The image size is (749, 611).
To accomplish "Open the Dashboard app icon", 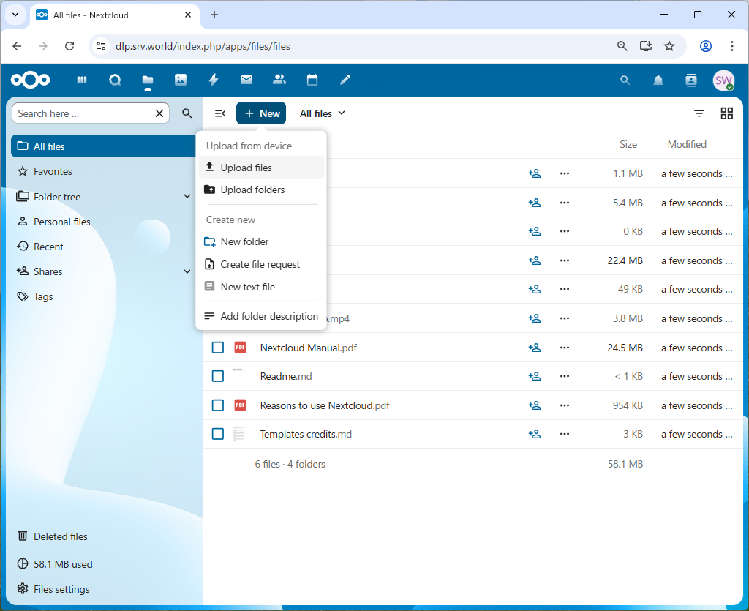I will coord(82,80).
